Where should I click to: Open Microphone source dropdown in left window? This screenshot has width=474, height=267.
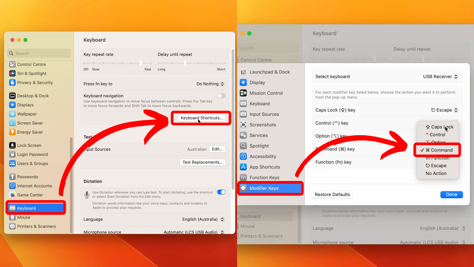(194, 232)
